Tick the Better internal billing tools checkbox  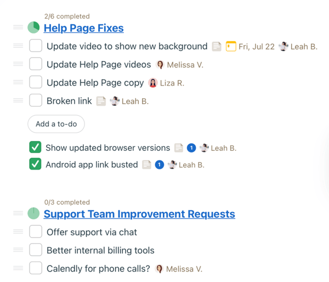[x=36, y=250]
